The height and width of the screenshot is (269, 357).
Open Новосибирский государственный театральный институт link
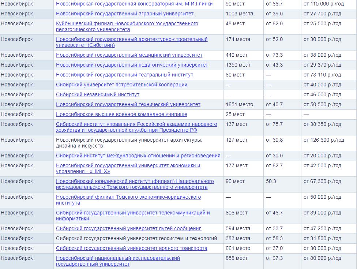[124, 75]
